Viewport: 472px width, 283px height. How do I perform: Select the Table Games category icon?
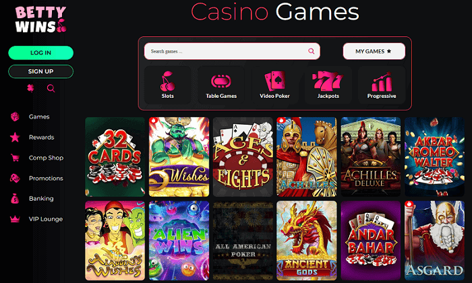click(x=221, y=82)
